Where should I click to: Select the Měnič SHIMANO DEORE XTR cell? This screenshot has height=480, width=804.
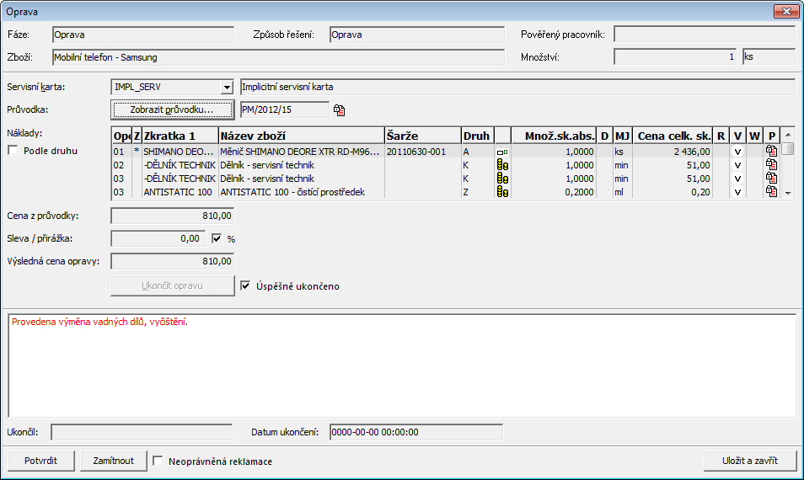point(302,152)
